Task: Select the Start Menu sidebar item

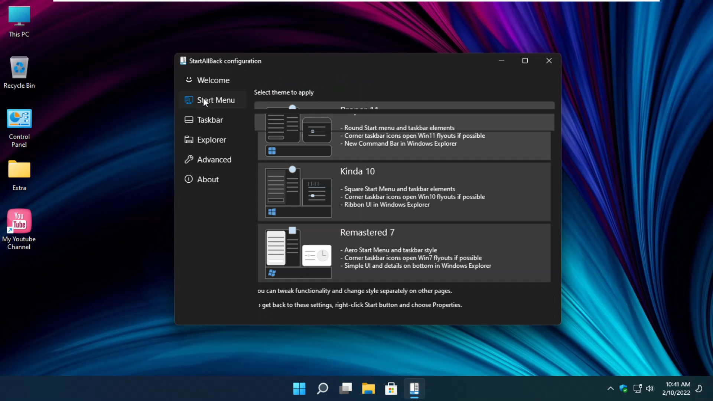Action: [213, 100]
